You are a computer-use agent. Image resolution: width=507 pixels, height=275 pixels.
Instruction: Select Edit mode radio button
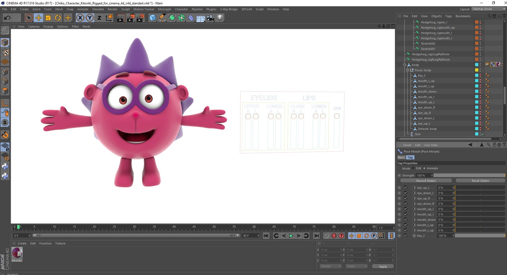[413, 168]
